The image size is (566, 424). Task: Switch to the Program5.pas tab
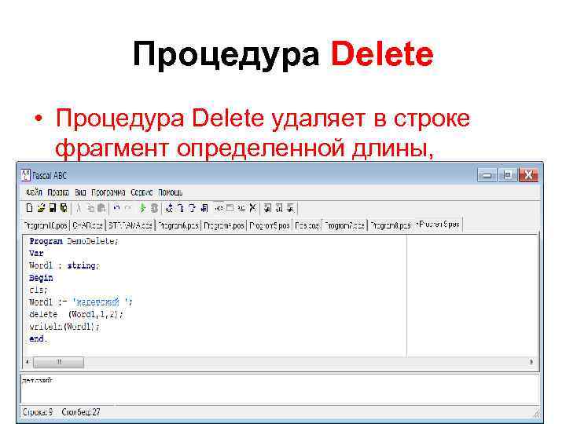coord(270,225)
